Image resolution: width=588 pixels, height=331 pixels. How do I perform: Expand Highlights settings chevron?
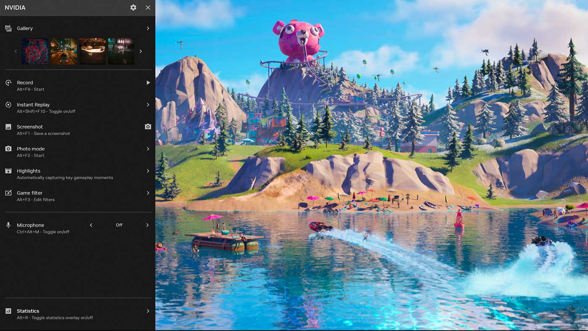click(148, 171)
